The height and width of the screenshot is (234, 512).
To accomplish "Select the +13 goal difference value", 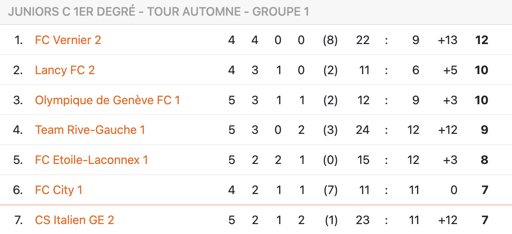I will click(448, 40).
